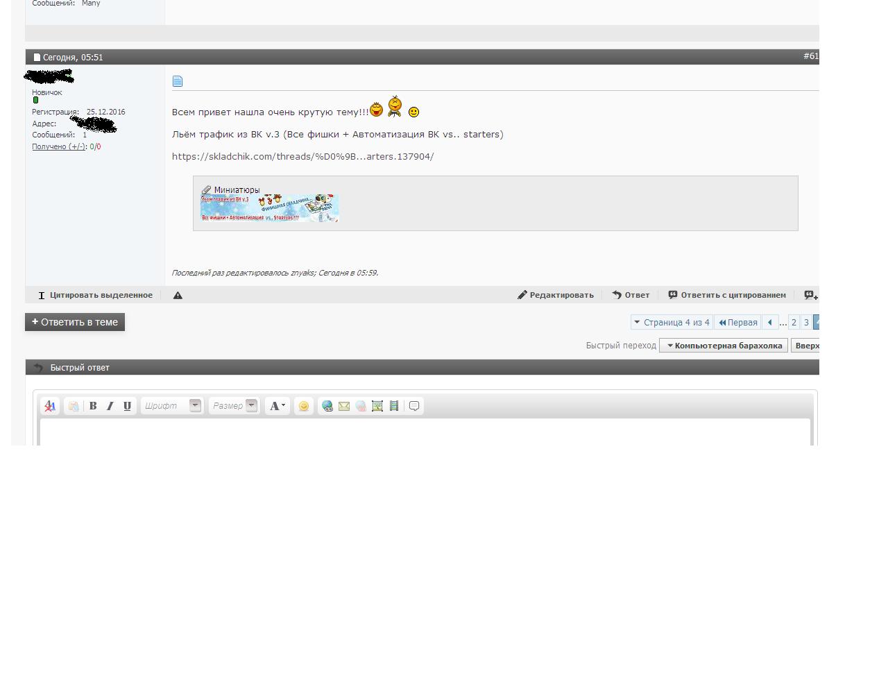Click the post status icon beside Сегодня, 05:51
888x694 pixels.
(37, 58)
